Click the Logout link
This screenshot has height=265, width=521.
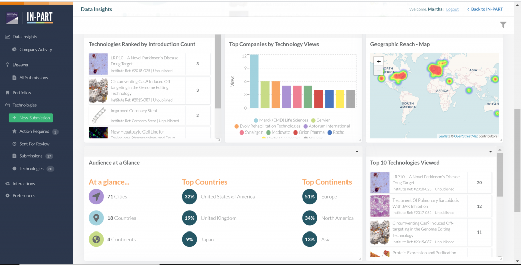(x=452, y=9)
